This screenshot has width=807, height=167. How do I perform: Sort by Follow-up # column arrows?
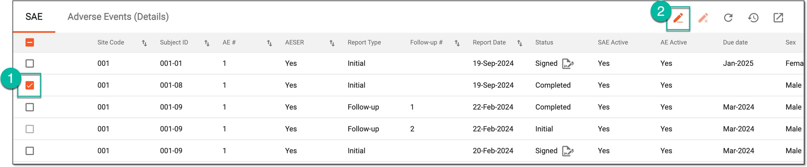(457, 43)
